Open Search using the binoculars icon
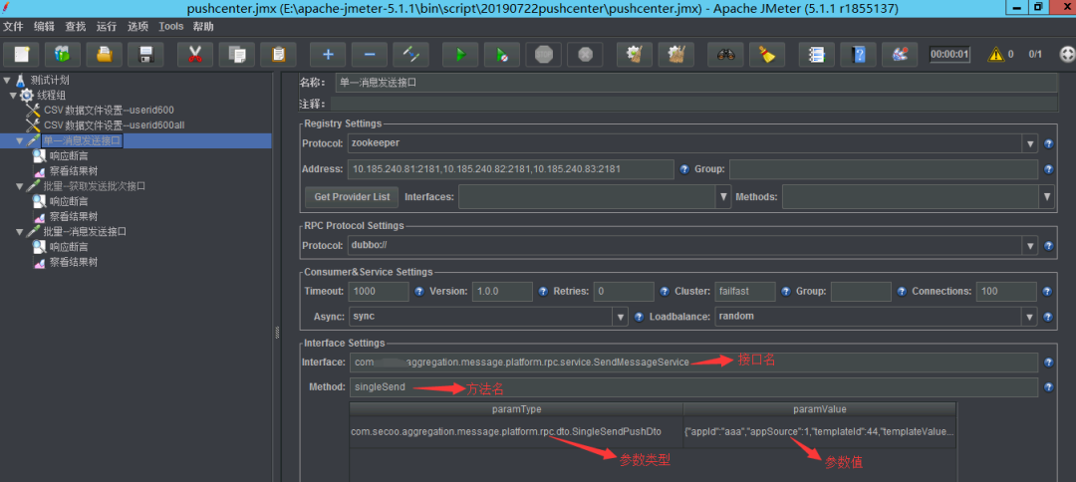This screenshot has width=1076, height=482. (x=726, y=54)
